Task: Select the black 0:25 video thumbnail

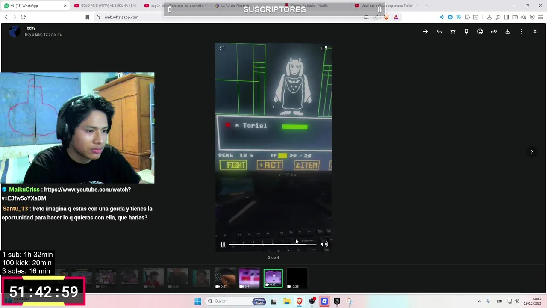Action: click(297, 278)
